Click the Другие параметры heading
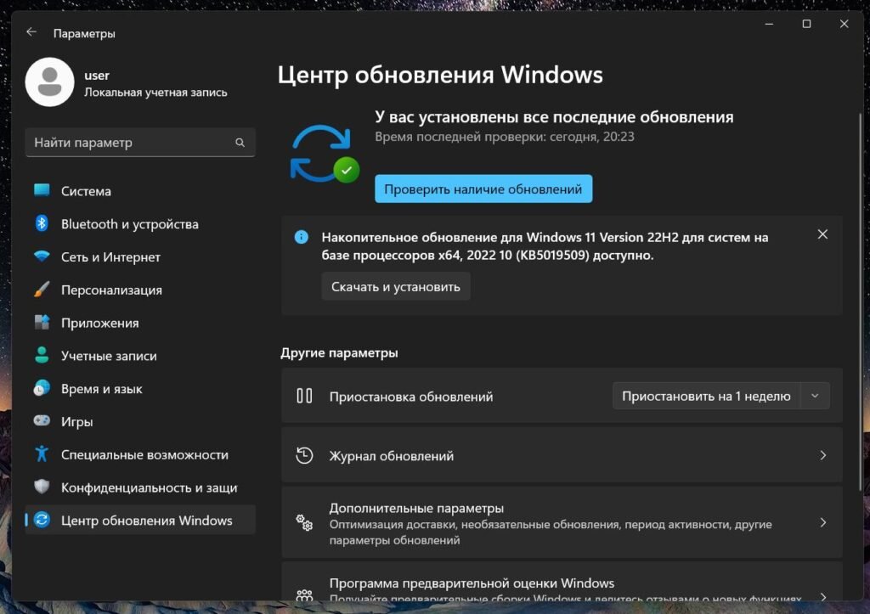 339,352
